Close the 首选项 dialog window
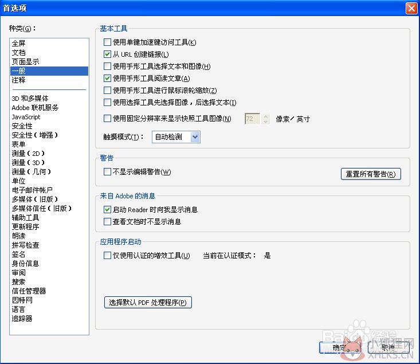The width and height of the screenshot is (420, 364). tap(411, 8)
